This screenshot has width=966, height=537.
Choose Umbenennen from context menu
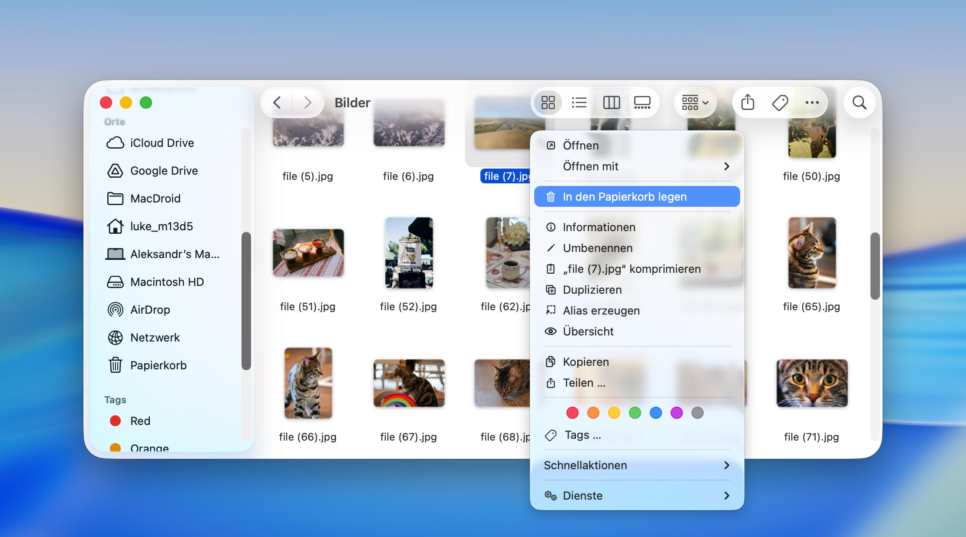637,248
